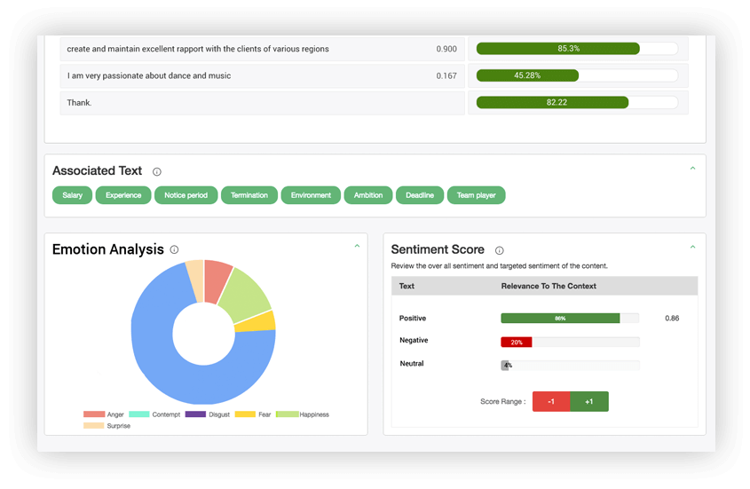Screen dimensions: 750x489
Task: Select the Deadline tag
Action: click(420, 195)
